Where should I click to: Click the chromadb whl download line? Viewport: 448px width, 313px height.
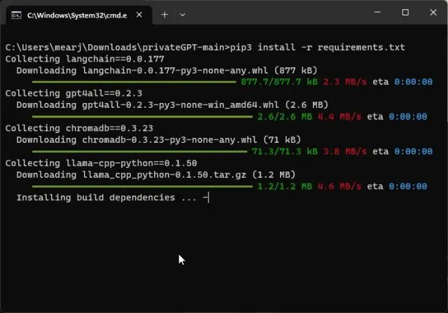159,140
